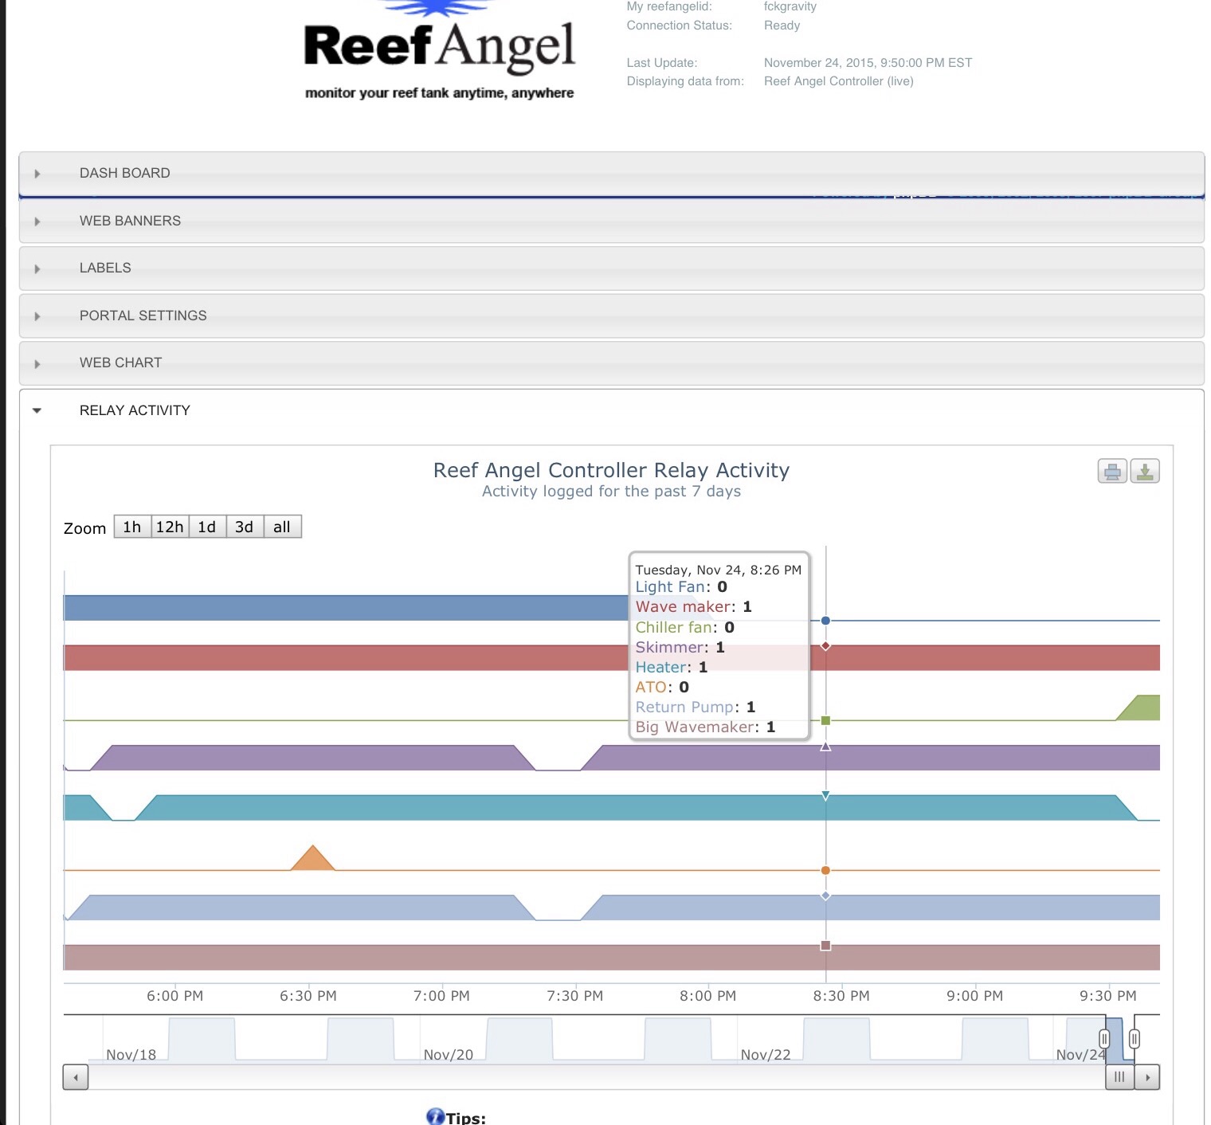Click the ATO orange data point dot
Image resolution: width=1211 pixels, height=1125 pixels.
point(825,871)
